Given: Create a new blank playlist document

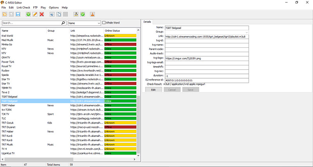Looking at the screenshot, I should (x=11, y=14).
